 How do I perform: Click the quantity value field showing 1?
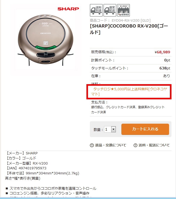coord(107,129)
